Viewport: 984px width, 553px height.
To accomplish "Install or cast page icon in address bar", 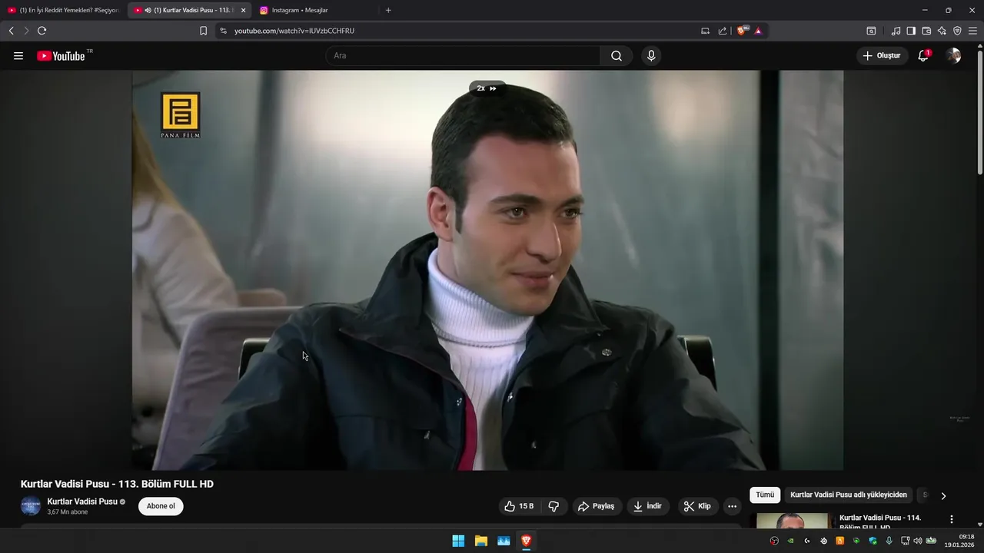I will click(x=705, y=31).
